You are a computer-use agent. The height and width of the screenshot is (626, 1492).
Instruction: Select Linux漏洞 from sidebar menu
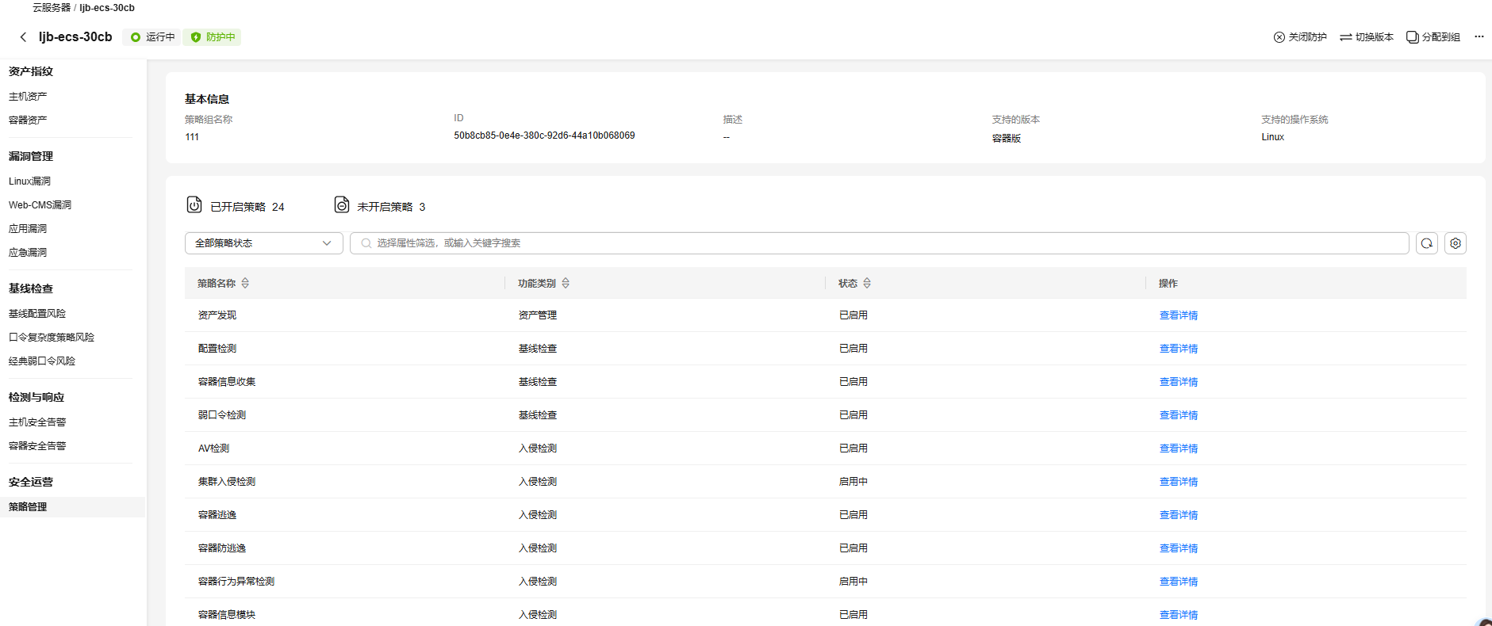(29, 181)
